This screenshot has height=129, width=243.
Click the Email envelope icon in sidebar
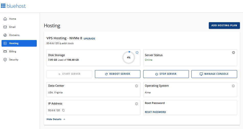tap(5, 27)
